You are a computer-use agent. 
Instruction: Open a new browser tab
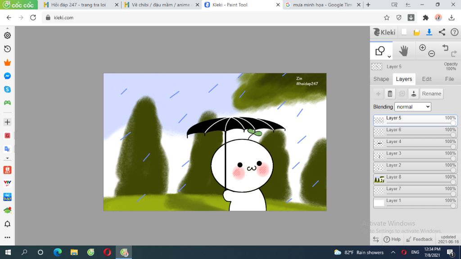tap(368, 4)
